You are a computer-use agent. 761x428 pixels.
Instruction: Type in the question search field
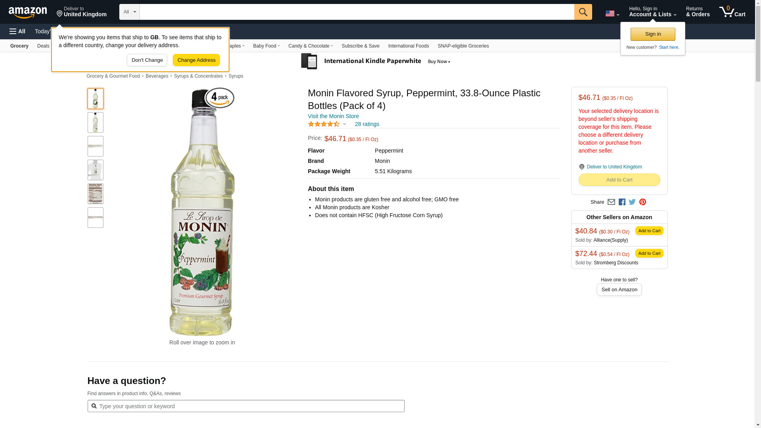point(250,406)
